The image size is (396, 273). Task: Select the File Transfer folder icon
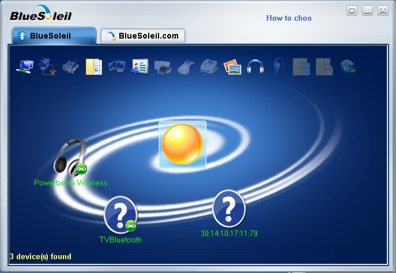point(94,67)
